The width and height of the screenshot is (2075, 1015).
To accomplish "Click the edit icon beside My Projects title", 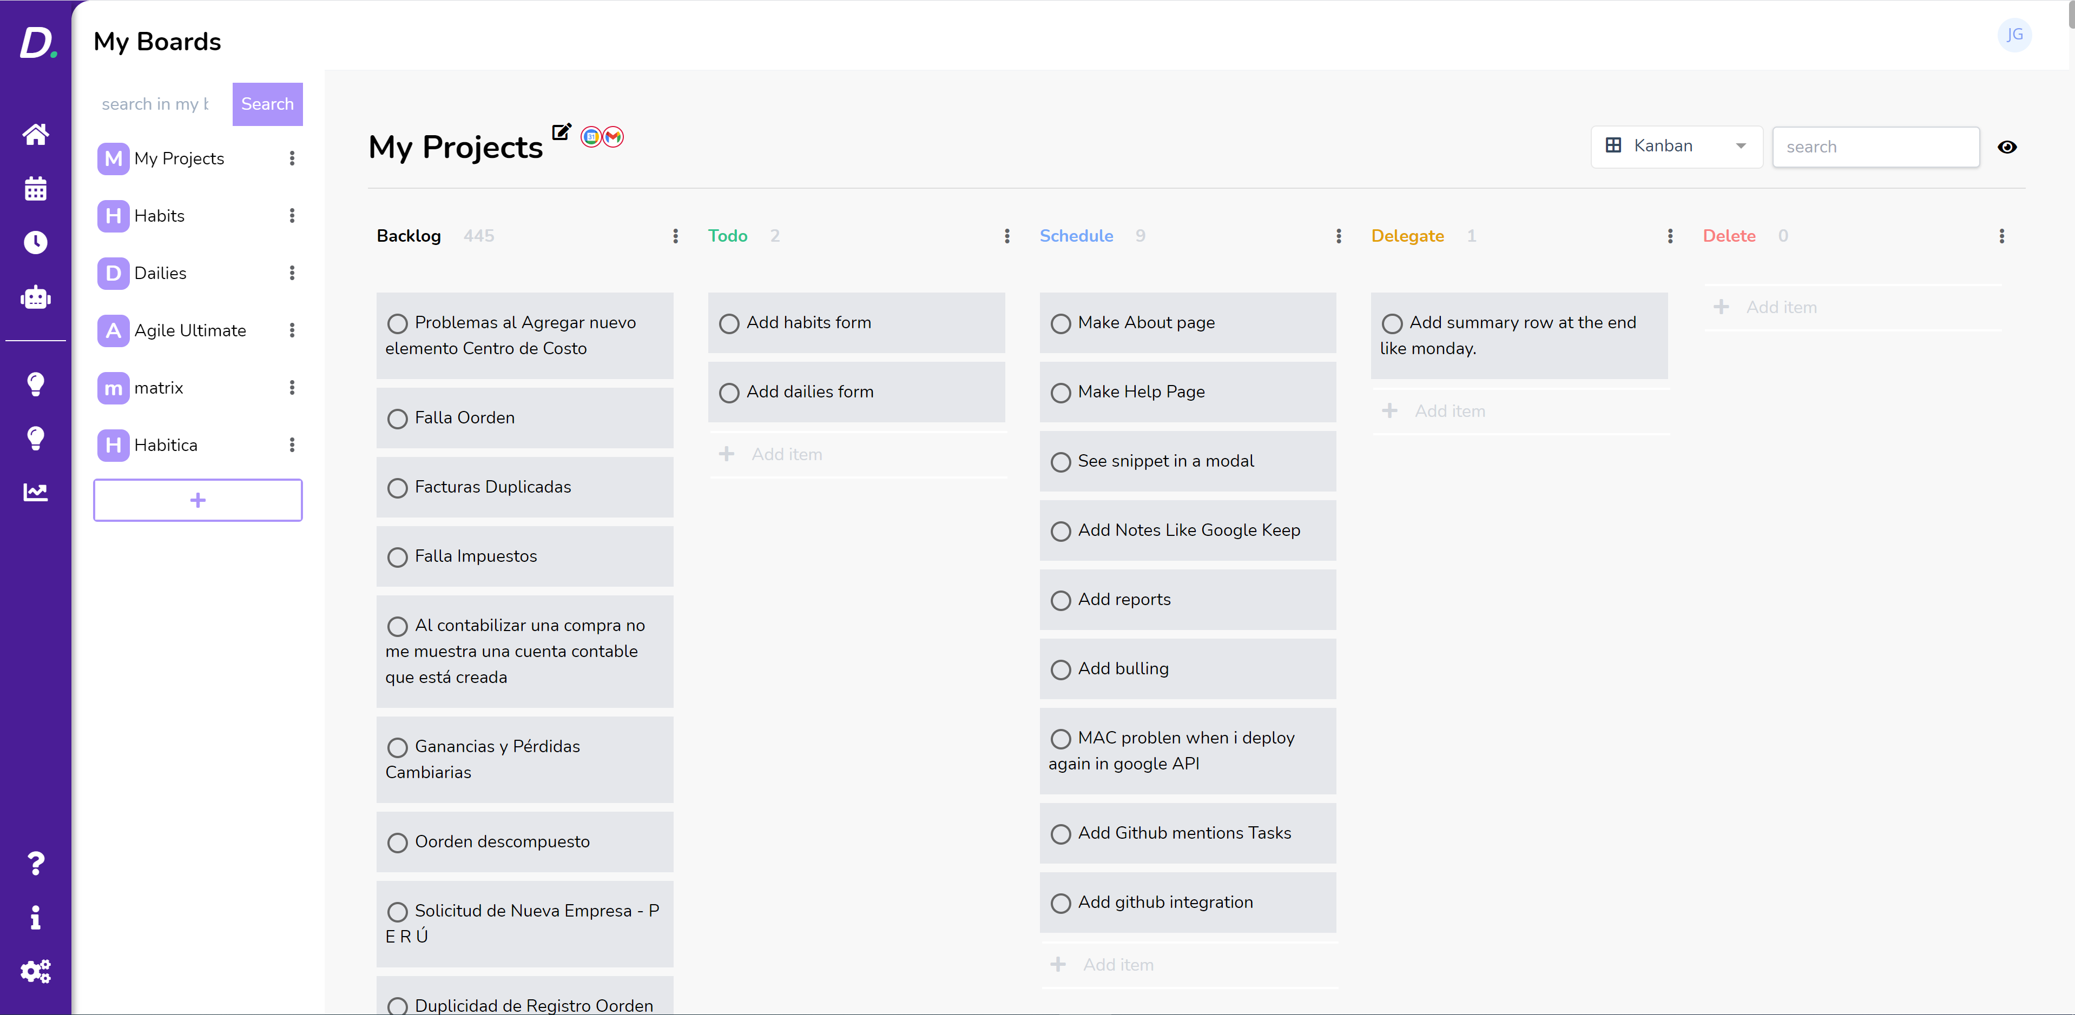I will coord(562,131).
